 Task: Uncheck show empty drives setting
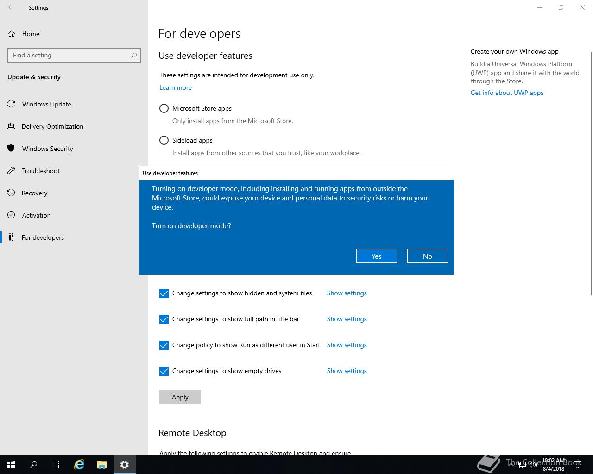(x=164, y=371)
